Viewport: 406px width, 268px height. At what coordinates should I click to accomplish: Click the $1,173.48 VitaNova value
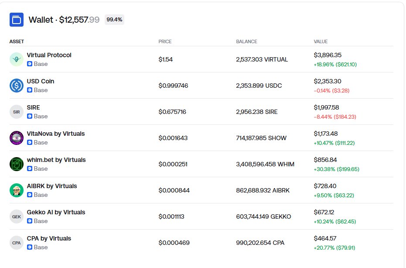pyautogui.click(x=326, y=134)
